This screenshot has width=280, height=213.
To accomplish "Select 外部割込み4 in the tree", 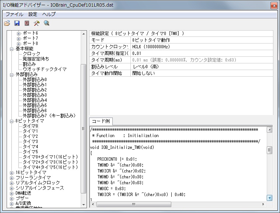I will coord(35,100).
